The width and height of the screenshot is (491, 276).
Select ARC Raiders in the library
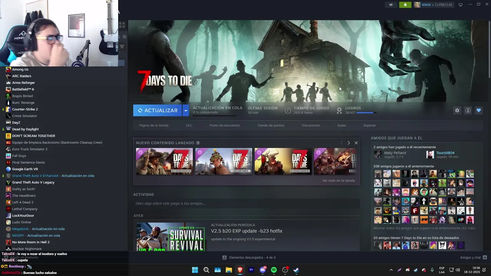[21, 76]
